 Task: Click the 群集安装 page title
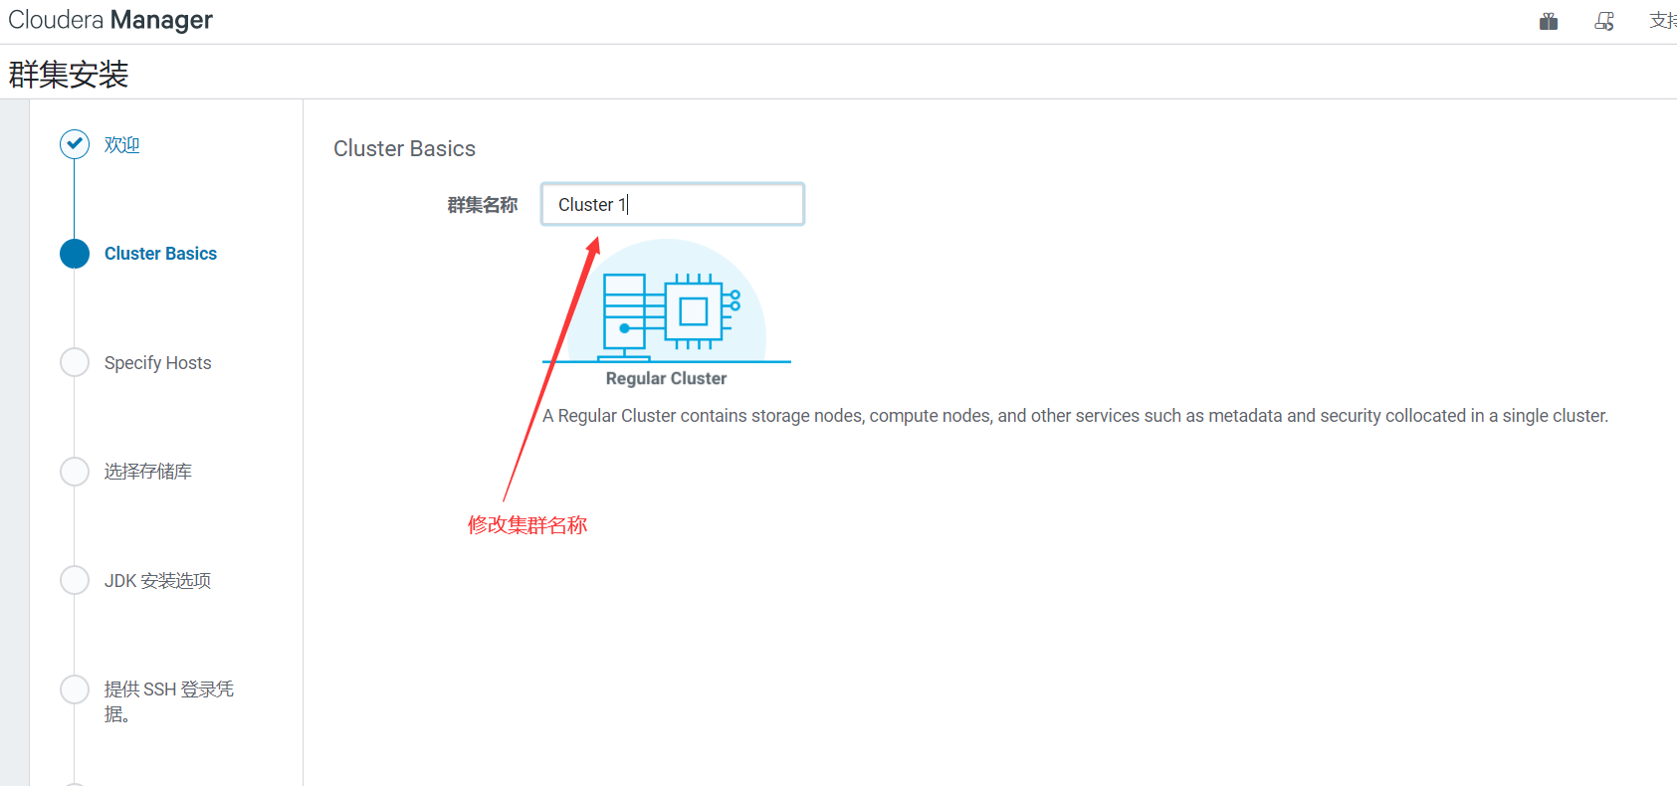(69, 74)
